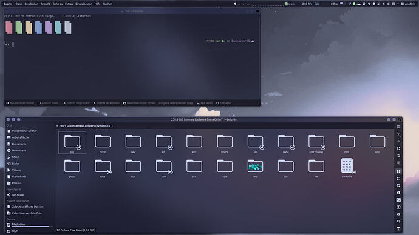Toggle Nur lesen in Konsole toolbar

[x=205, y=103]
